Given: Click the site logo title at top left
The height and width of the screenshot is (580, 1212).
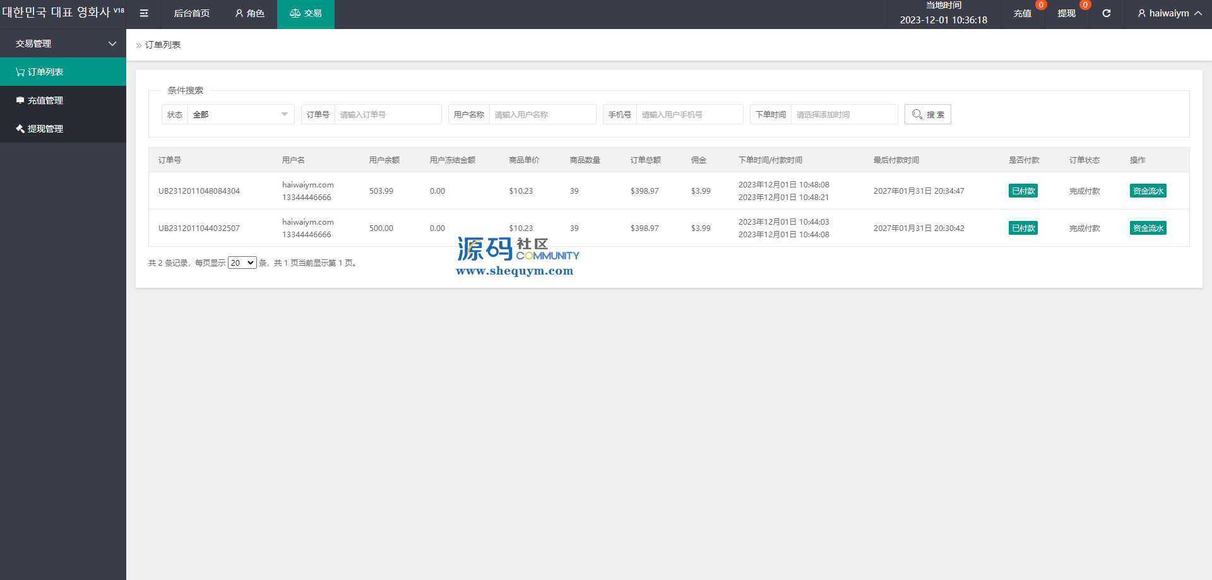Looking at the screenshot, I should pyautogui.click(x=63, y=13).
